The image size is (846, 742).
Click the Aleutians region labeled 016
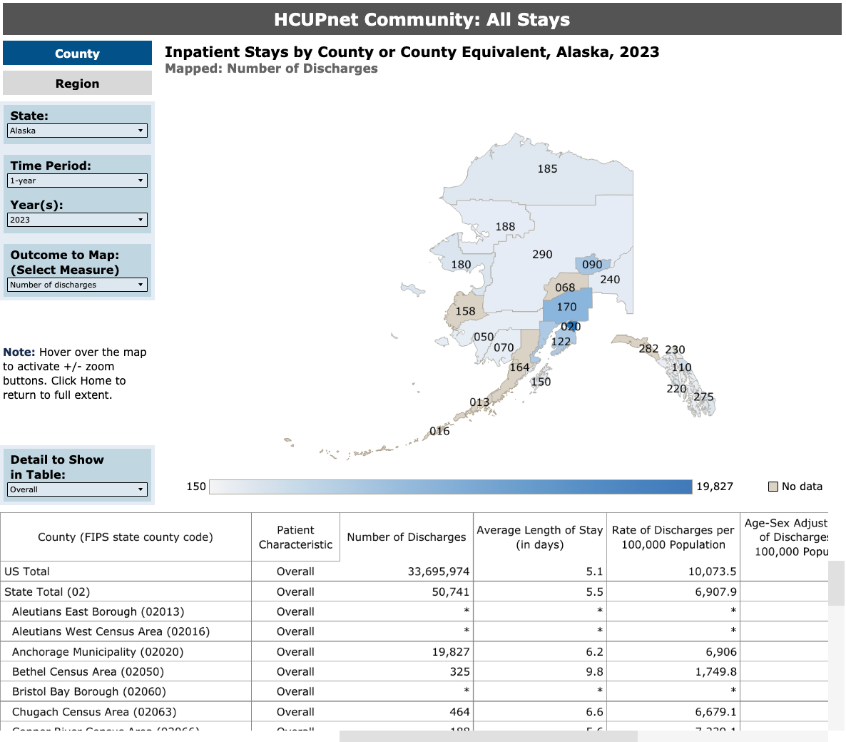440,431
